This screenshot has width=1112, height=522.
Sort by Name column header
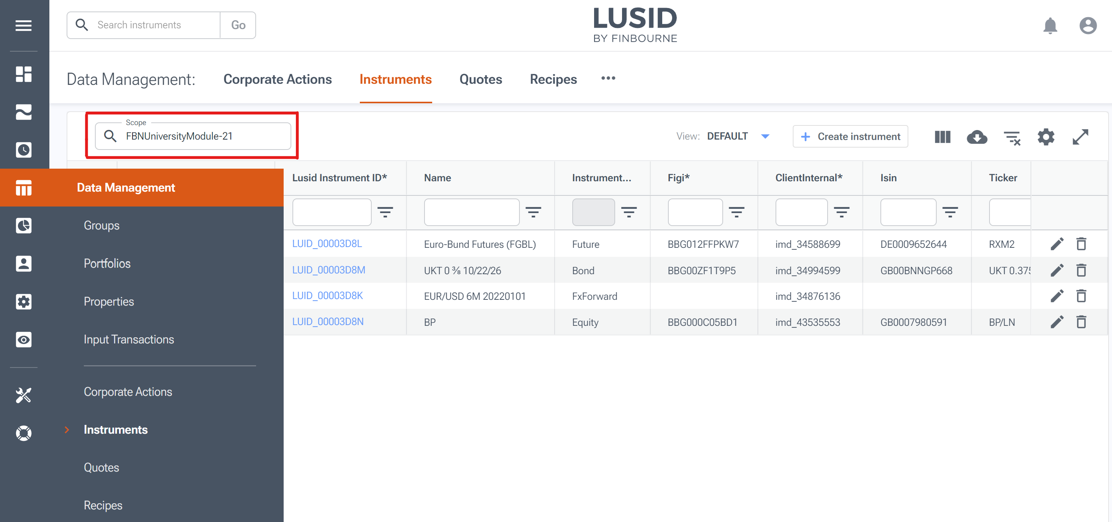tap(437, 178)
